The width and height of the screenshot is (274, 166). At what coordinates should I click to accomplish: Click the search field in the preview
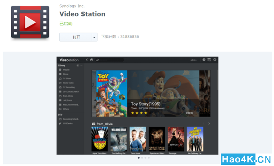click(x=110, y=60)
